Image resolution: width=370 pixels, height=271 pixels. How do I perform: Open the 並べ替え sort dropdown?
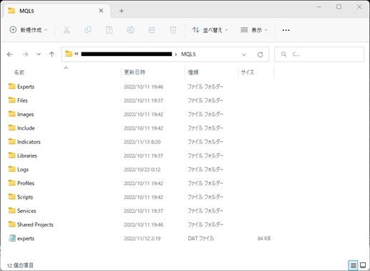point(210,30)
